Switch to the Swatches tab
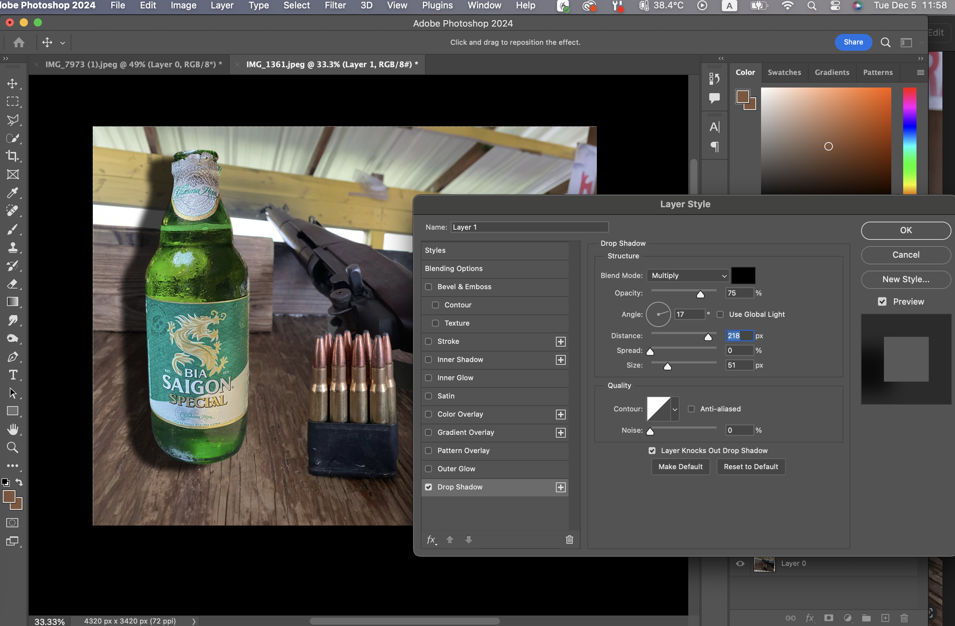 click(784, 72)
